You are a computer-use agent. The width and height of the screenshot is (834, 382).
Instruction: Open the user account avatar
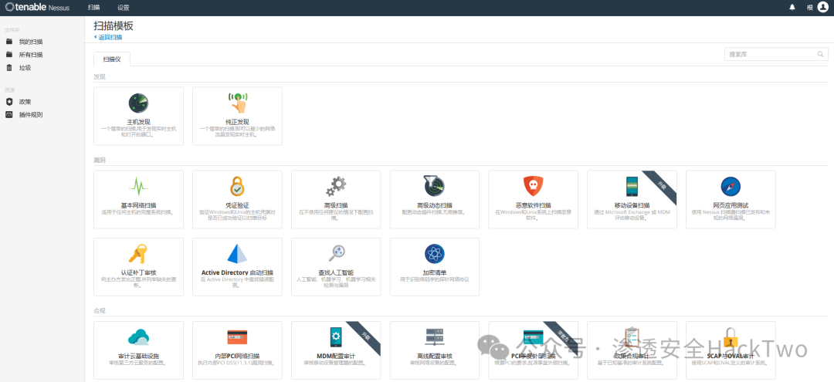(823, 8)
